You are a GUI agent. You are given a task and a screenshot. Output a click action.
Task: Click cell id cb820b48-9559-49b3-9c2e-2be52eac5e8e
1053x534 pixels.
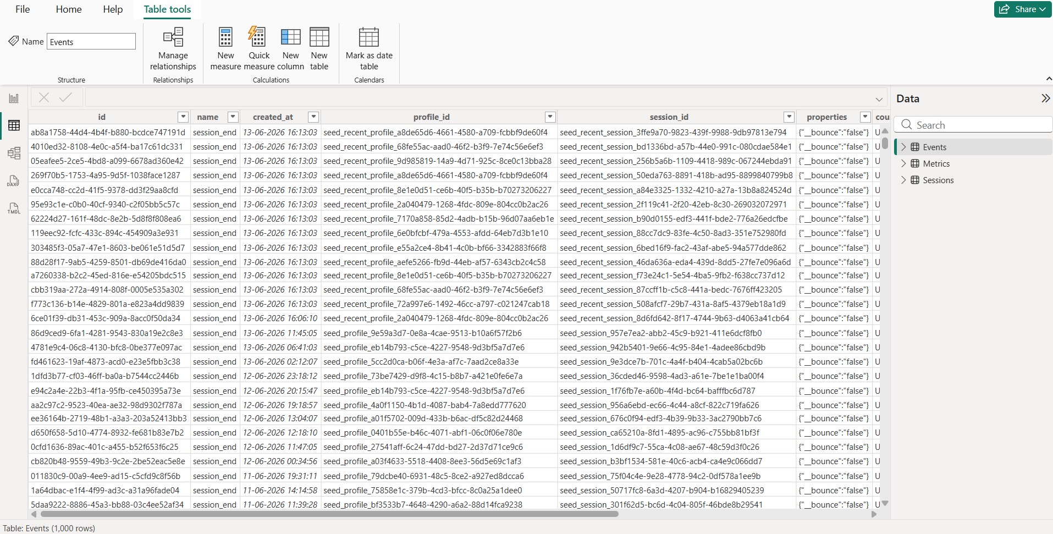point(109,461)
